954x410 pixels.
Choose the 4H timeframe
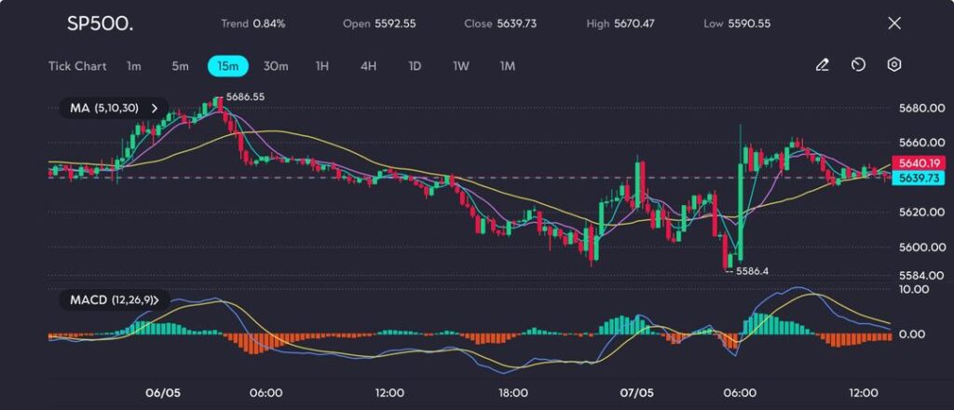(369, 66)
